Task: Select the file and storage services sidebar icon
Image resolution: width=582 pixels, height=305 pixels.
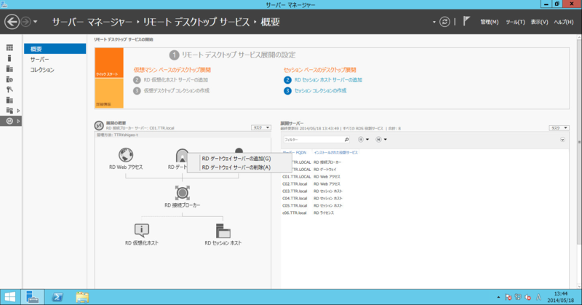Action: 9,111
